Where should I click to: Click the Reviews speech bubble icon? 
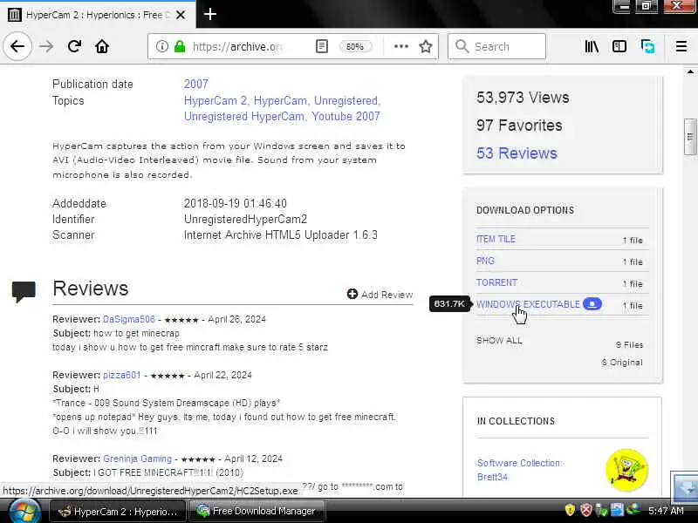tap(24, 292)
